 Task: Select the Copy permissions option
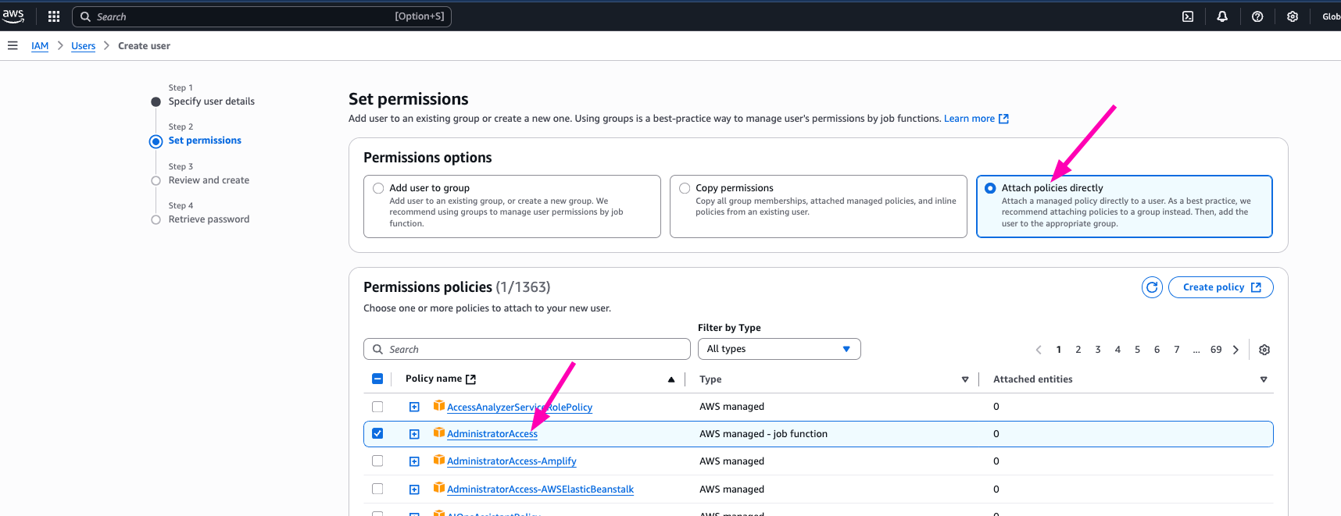(685, 188)
